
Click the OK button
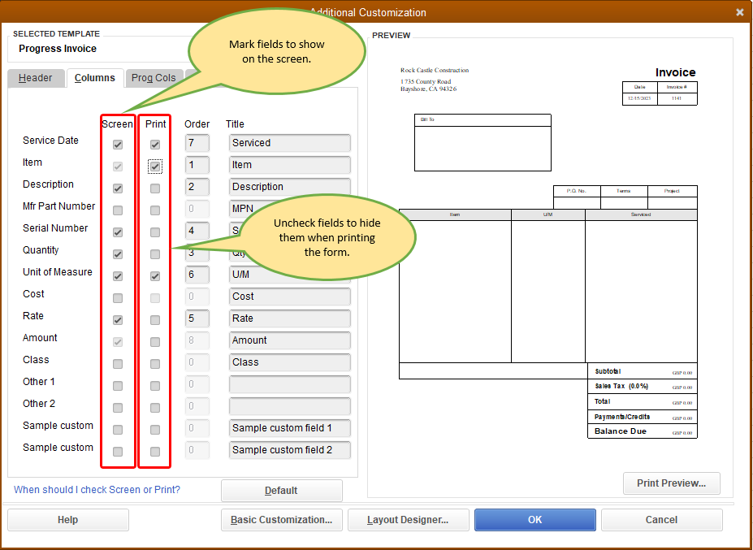pos(534,520)
